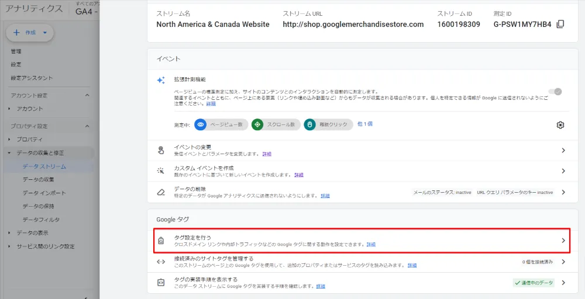The image size is (585, 299).
Task: Open タグの実装手順を表示する row
Action: [363, 283]
